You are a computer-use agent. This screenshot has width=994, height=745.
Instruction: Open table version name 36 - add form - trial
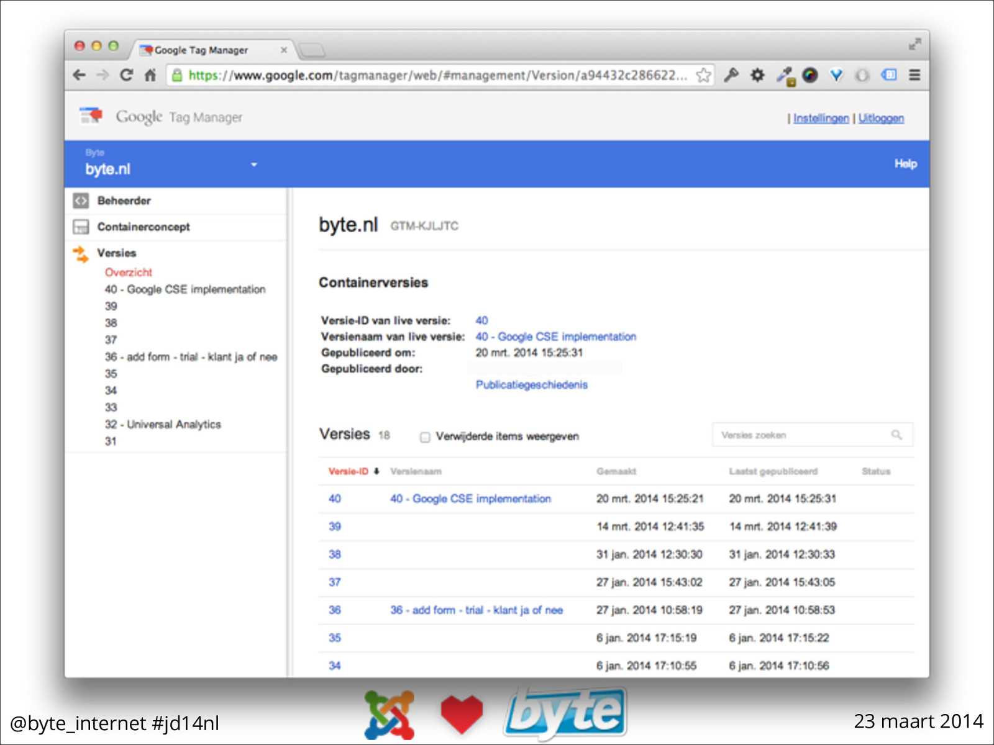476,610
